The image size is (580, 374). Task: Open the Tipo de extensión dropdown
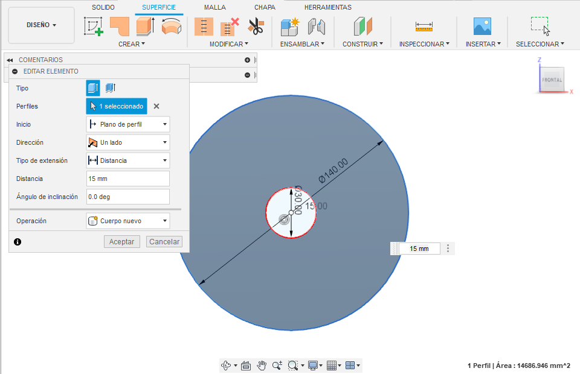coord(128,160)
